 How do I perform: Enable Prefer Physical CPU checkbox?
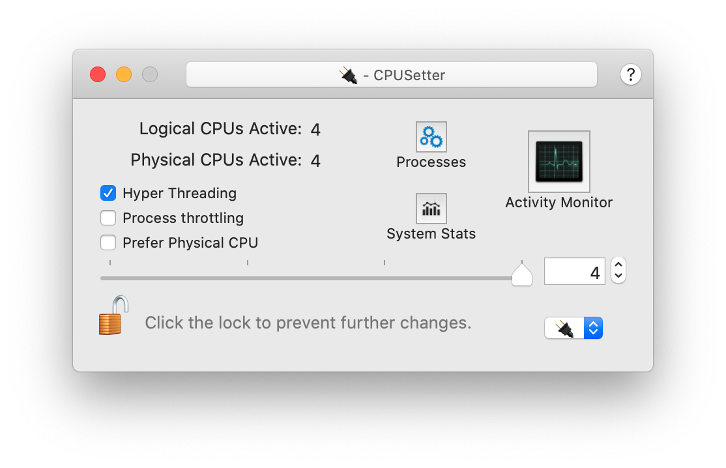pyautogui.click(x=108, y=242)
